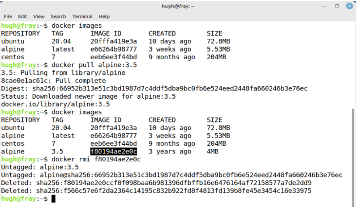Click the hugh@fray window title bar text
The height and width of the screenshot is (207, 357).
pos(178,6)
